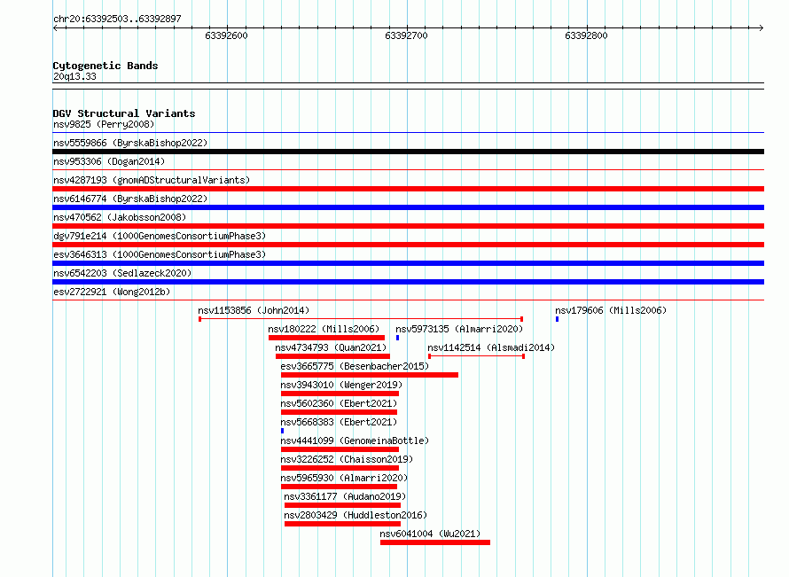
Task: Click the nsv3226252 (Chaisson2019) red bar
Action: pos(340,468)
